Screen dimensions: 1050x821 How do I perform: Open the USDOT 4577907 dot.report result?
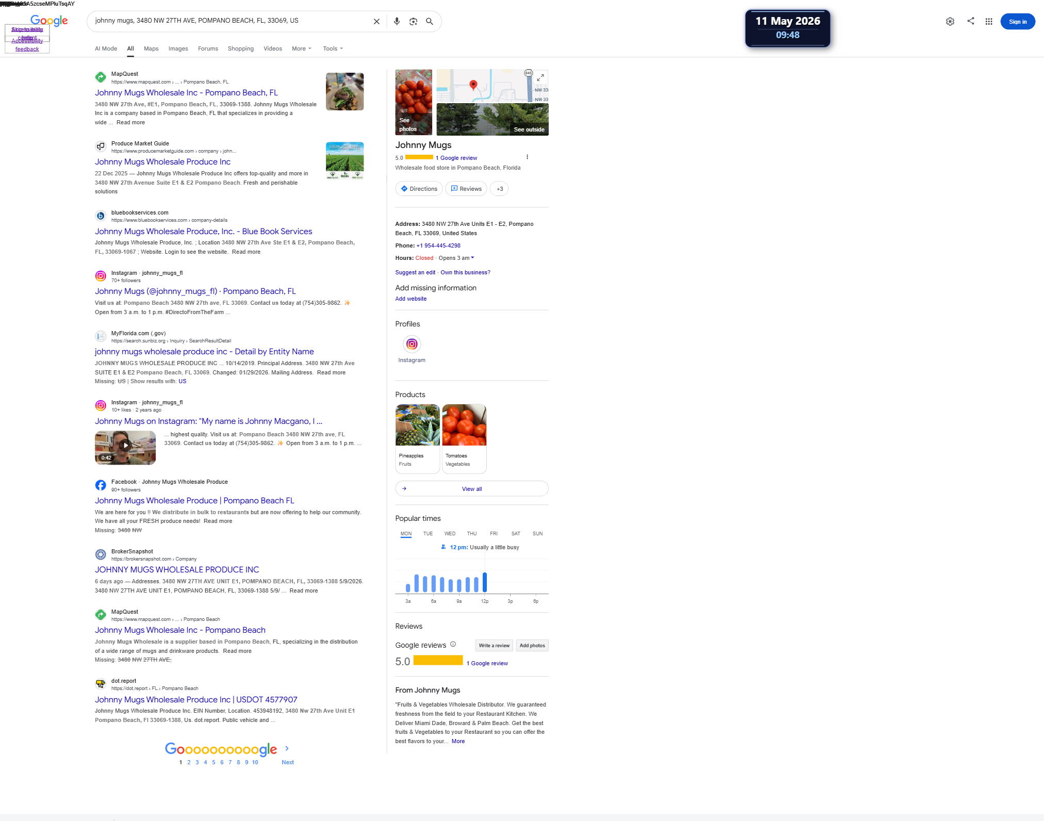196,700
